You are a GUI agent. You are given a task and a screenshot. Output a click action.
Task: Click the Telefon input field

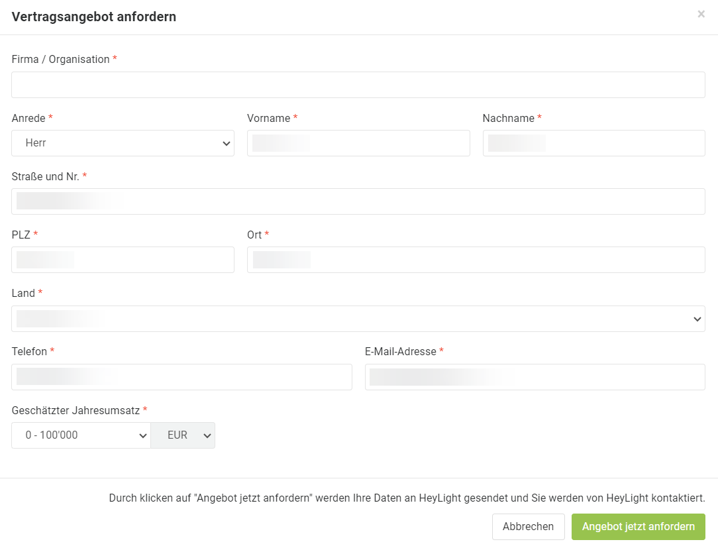pos(181,377)
